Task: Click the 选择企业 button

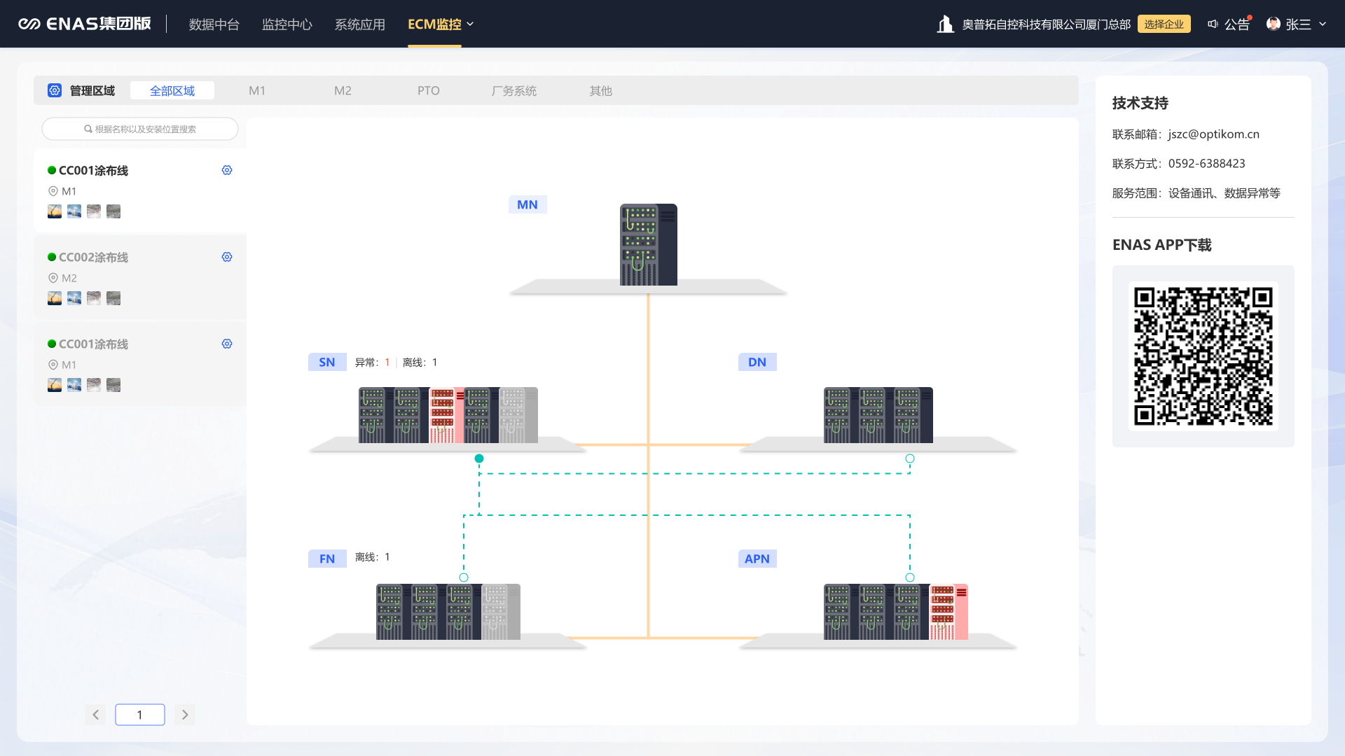Action: tap(1164, 24)
